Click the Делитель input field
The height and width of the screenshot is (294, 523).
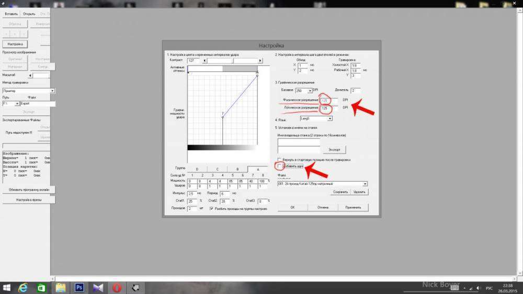tap(356, 91)
